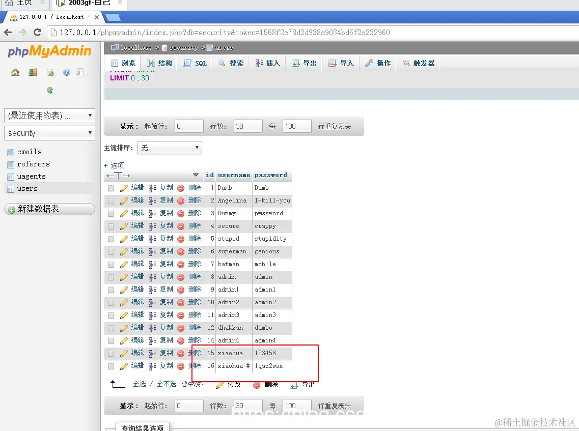
Task: Click delete icon for row admin1
Action: coord(181,290)
